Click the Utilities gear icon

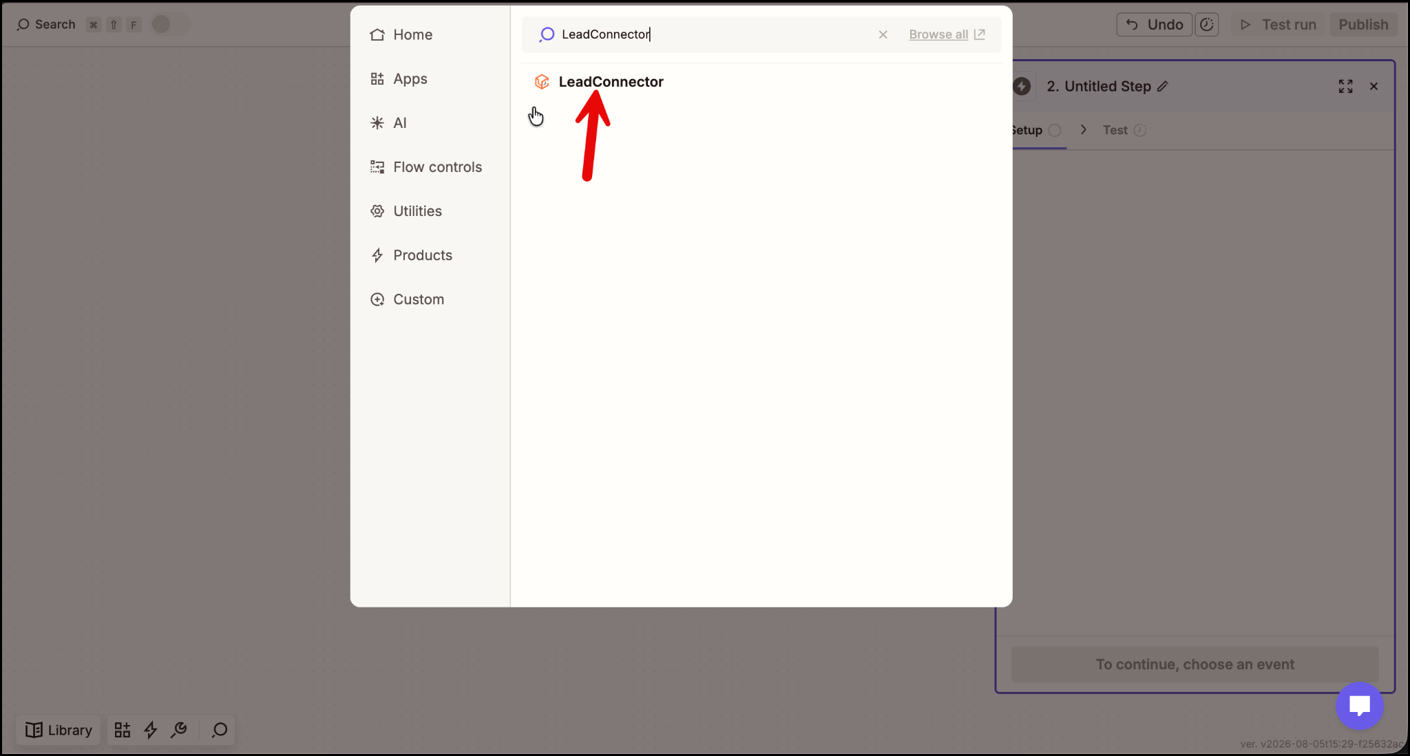pos(377,210)
